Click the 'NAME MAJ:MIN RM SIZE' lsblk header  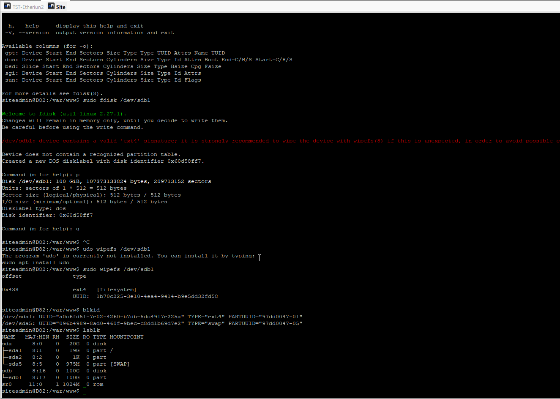(73, 337)
